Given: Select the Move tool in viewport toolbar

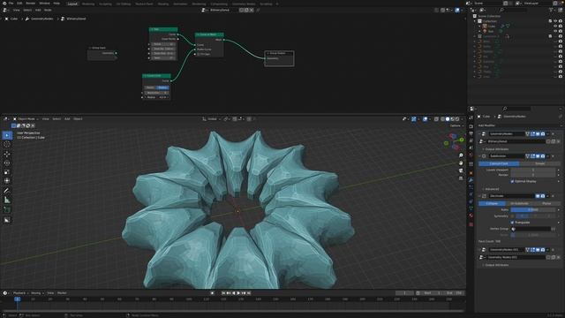Looking at the screenshot, I should point(7,155).
